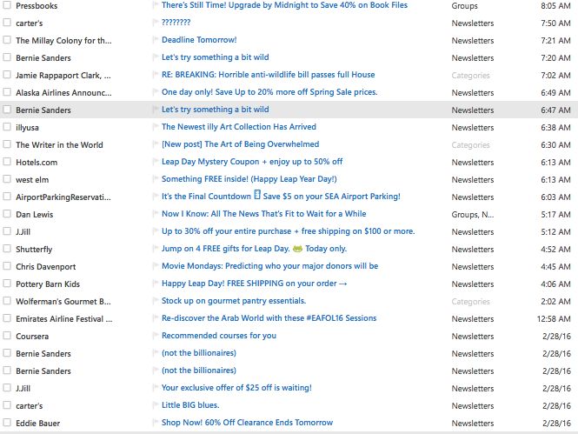Click flag icon on Hotels.com email row
578x434 pixels.
coord(156,162)
